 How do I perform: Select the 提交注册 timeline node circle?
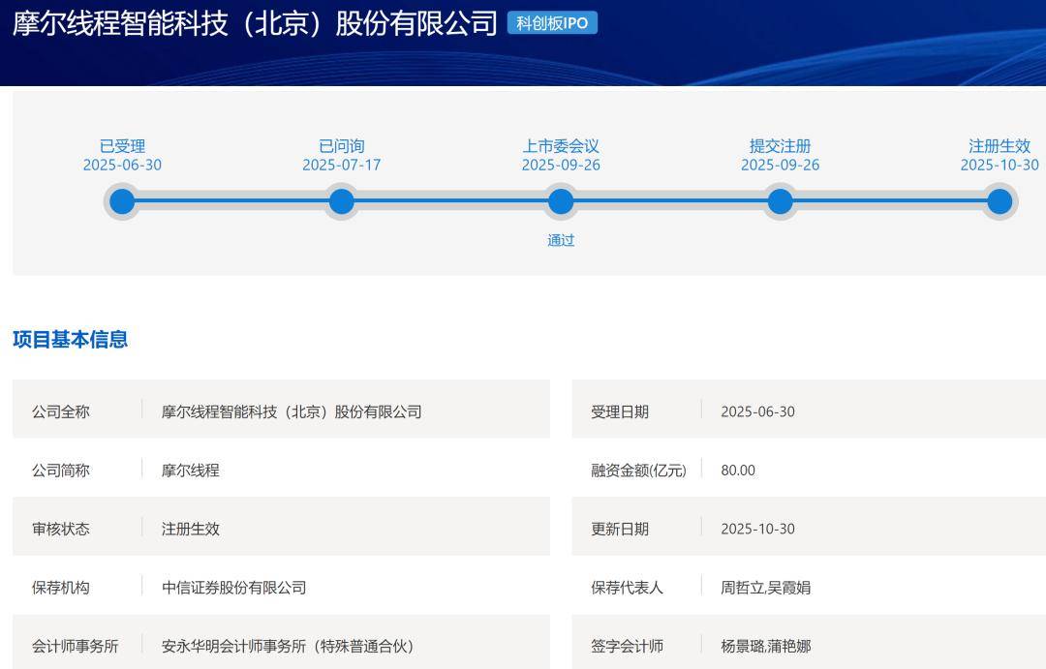click(781, 202)
